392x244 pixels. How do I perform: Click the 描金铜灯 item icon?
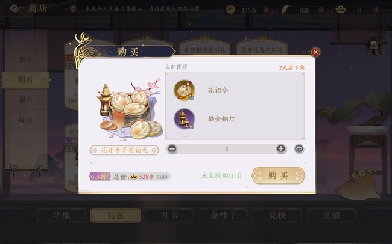pyautogui.click(x=185, y=119)
